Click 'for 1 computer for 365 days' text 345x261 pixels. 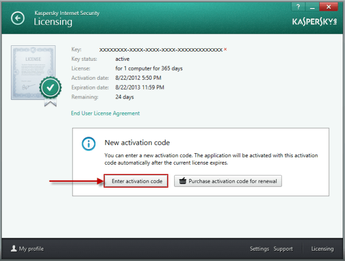click(x=149, y=68)
